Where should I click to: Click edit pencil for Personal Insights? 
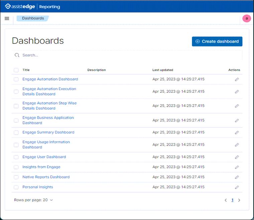(237, 187)
